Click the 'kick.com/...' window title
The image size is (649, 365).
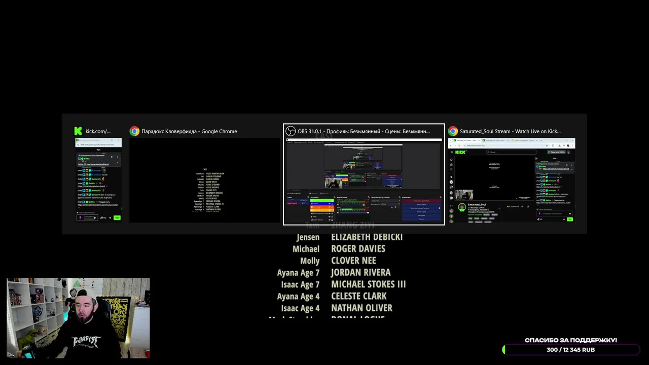point(98,131)
